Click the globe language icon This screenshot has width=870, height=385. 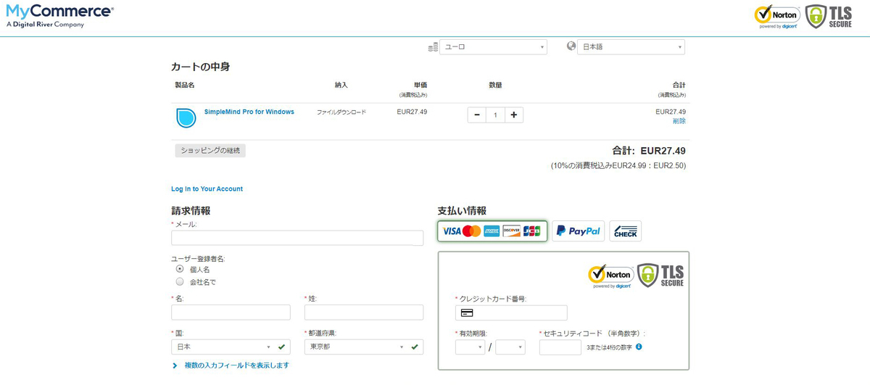pyautogui.click(x=571, y=46)
